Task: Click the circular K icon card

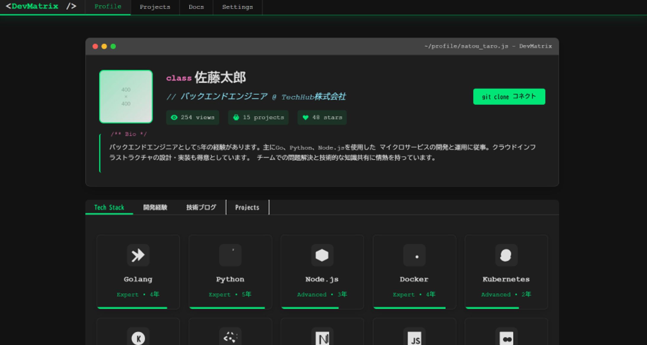Action: tap(138, 338)
